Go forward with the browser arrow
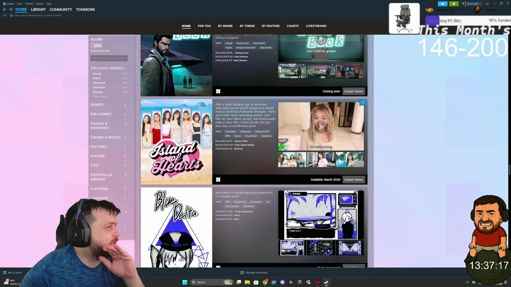Image resolution: width=511 pixels, height=287 pixels. click(x=11, y=9)
